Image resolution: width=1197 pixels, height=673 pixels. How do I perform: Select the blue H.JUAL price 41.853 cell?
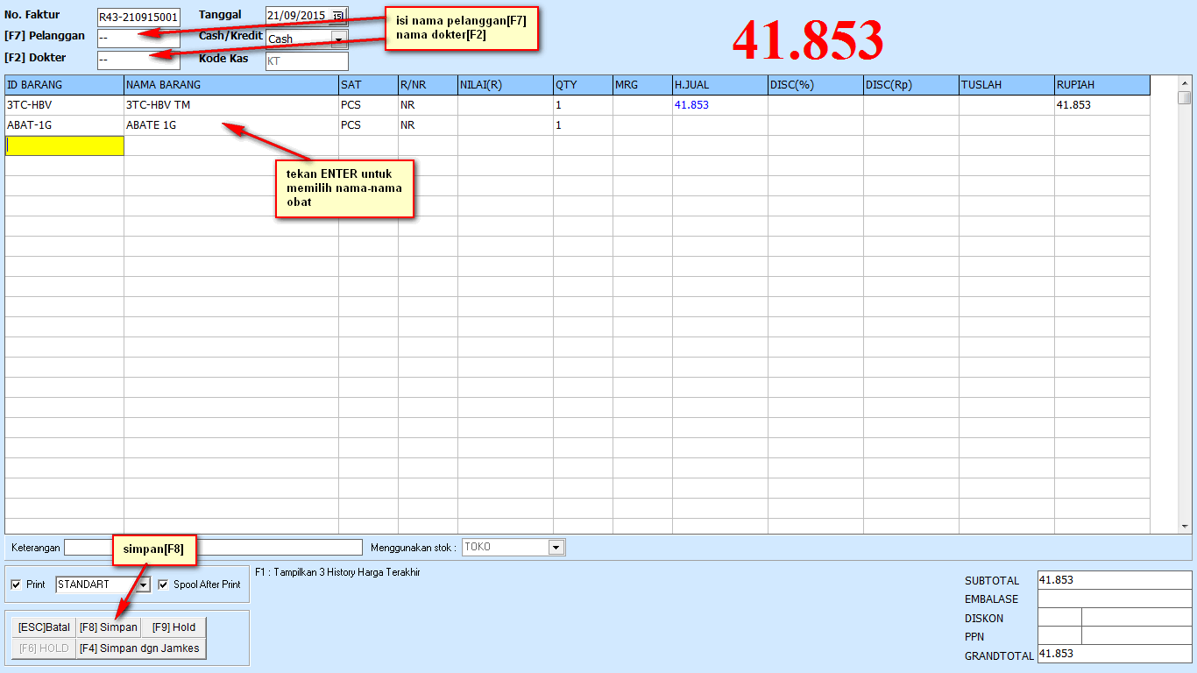(x=719, y=105)
